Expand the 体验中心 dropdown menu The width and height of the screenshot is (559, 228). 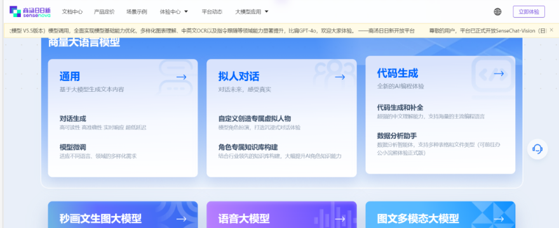point(174,12)
